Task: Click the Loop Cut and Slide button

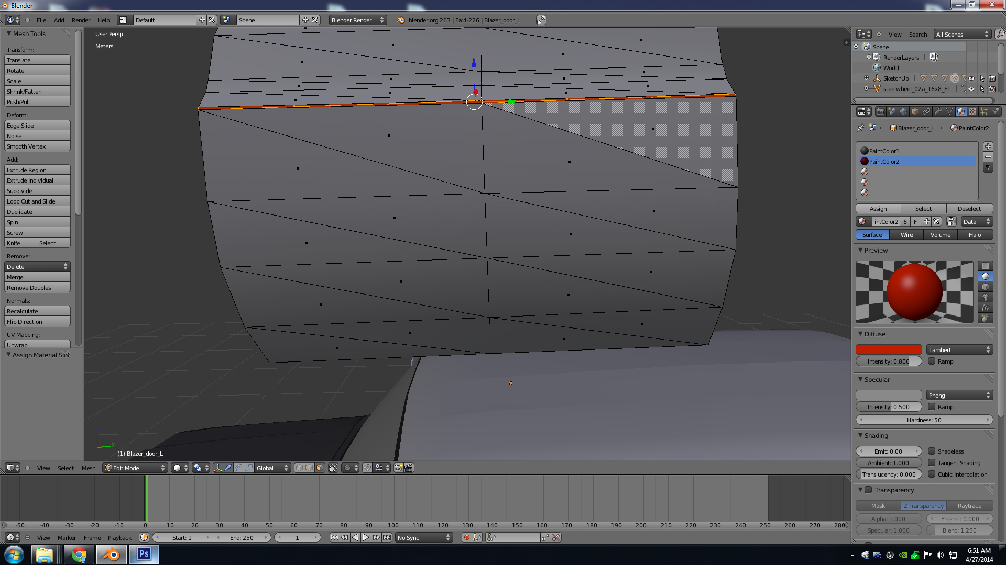Action: pos(37,201)
